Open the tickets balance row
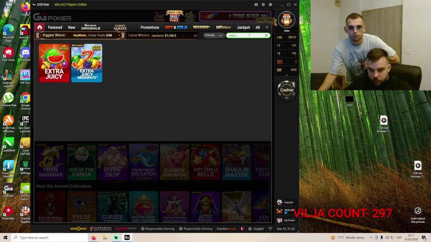This screenshot has height=242, width=431. point(287,70)
